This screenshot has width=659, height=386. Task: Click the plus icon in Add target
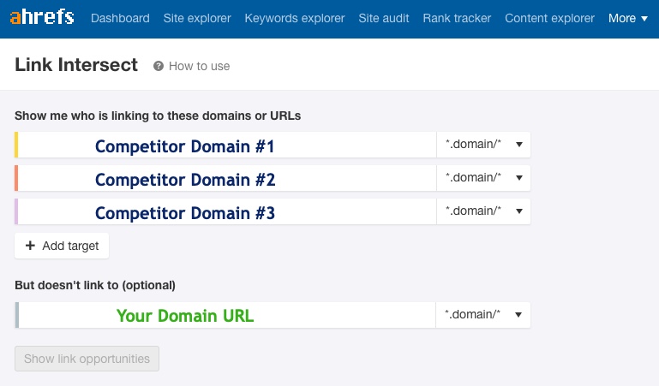tap(31, 246)
